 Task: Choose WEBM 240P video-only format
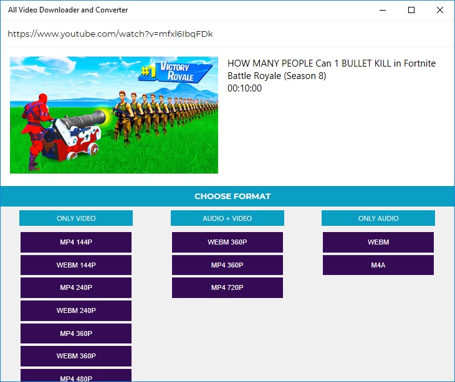[76, 310]
